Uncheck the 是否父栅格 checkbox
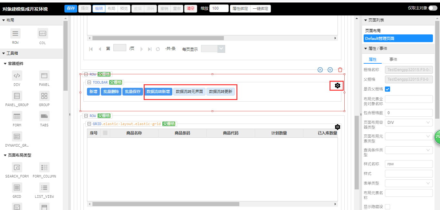440x210 pixels. [x=387, y=89]
